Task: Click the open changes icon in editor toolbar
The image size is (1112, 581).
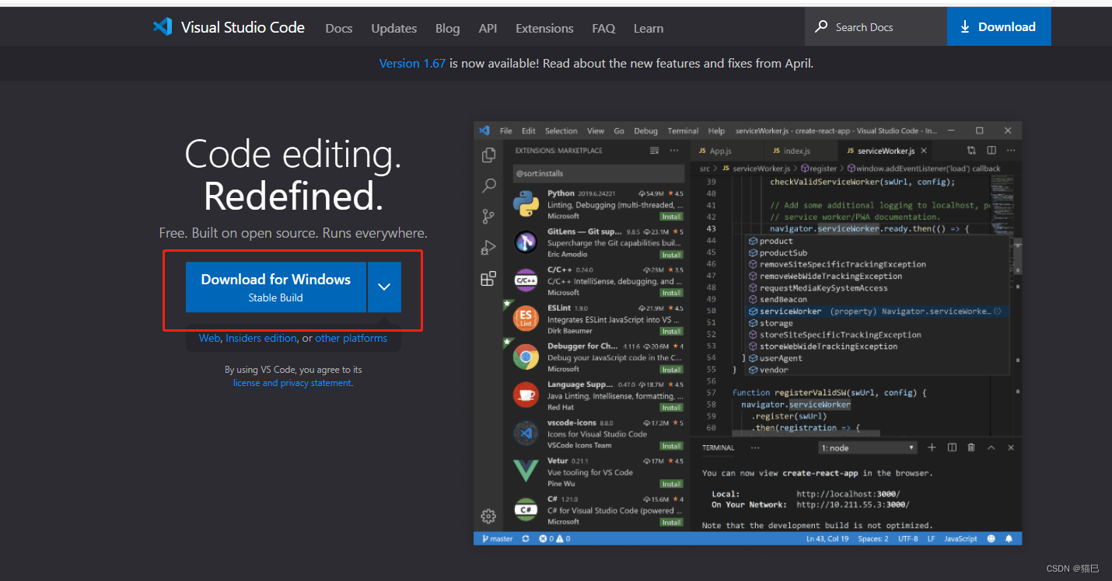Action: [971, 151]
